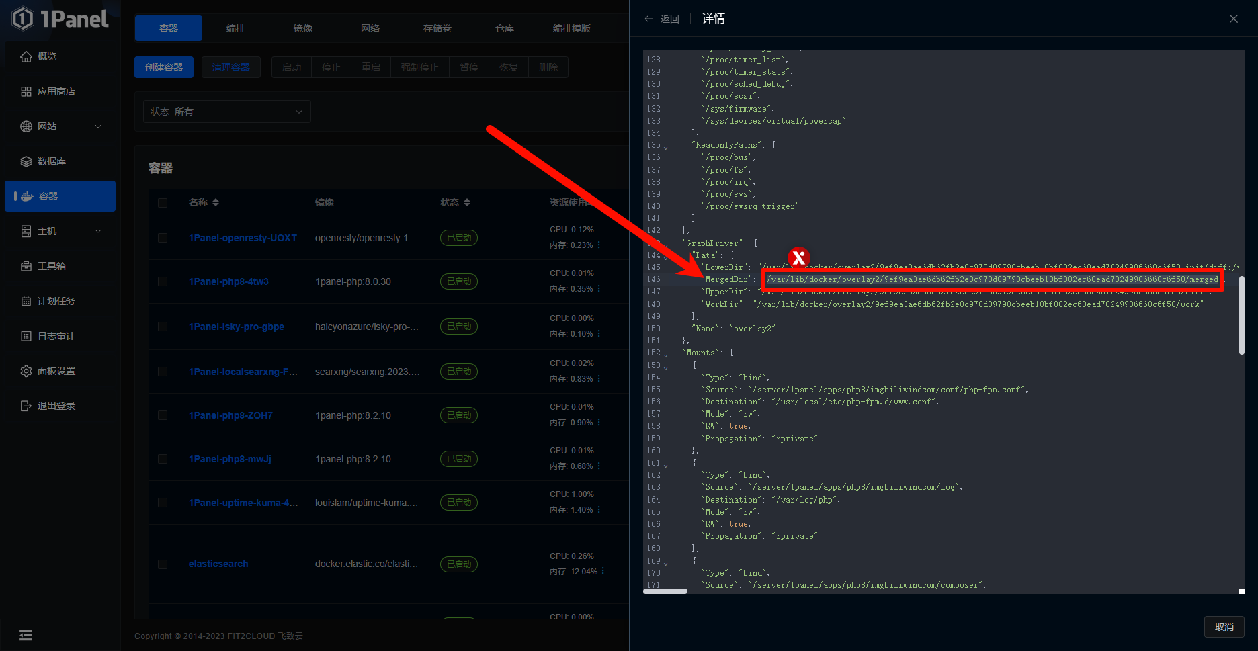The height and width of the screenshot is (651, 1258).
Task: Check the 1Panel-uptime-kuma row checkbox
Action: coord(163,503)
